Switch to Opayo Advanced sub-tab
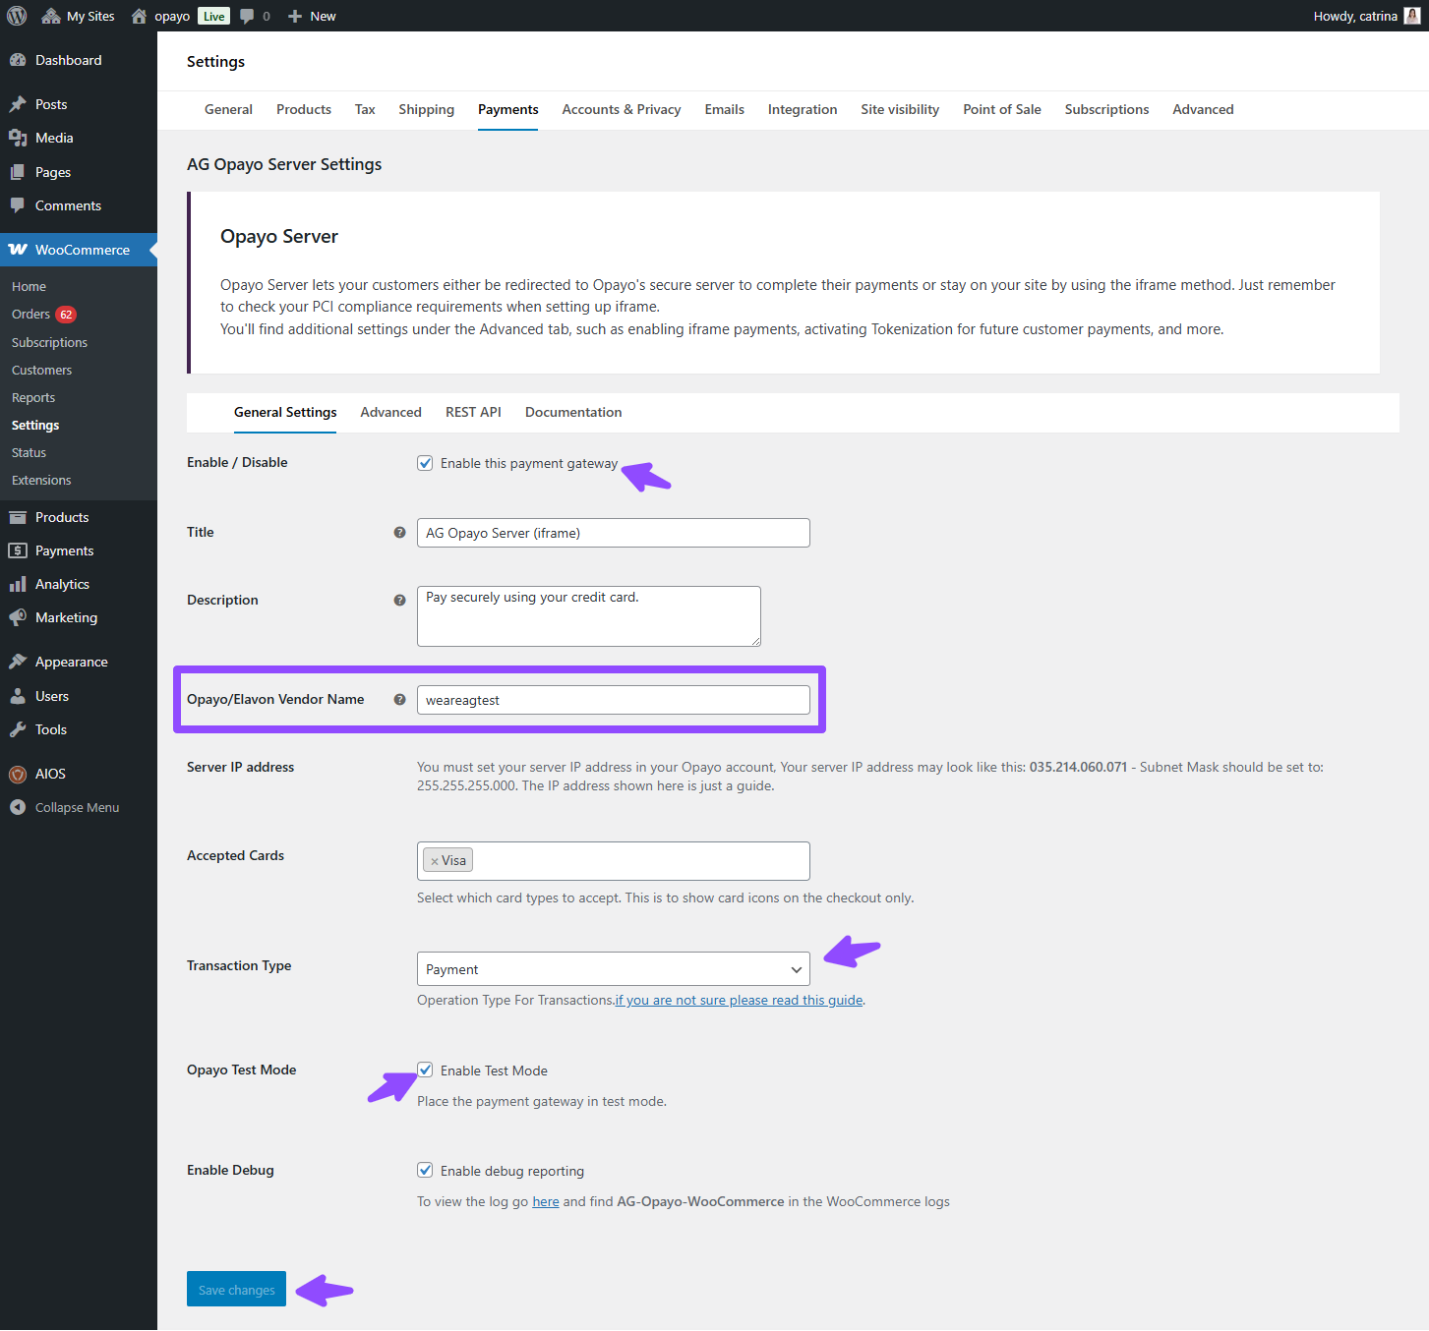The width and height of the screenshot is (1429, 1331). point(390,412)
